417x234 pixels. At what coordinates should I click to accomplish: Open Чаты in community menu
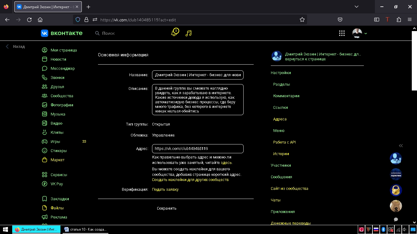click(275, 200)
